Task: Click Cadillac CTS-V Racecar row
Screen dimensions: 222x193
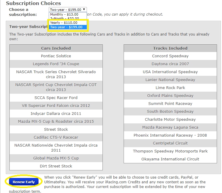Action: (x=56, y=137)
